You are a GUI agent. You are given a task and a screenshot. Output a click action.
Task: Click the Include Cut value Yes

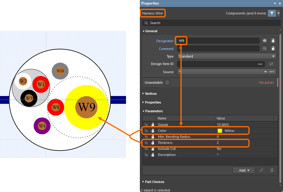click(x=219, y=149)
